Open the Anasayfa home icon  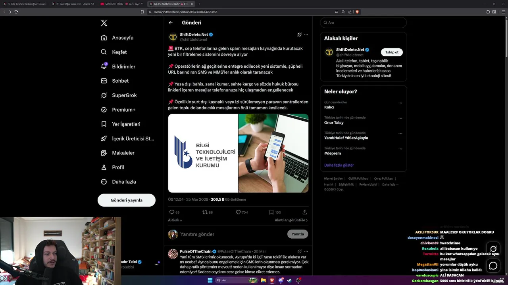pyautogui.click(x=104, y=38)
